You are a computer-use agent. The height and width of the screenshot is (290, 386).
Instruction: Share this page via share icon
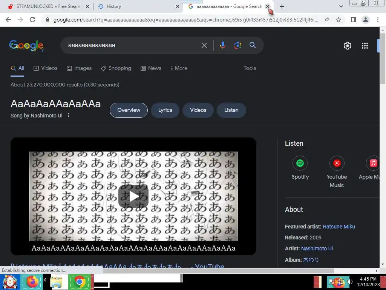(x=326, y=20)
